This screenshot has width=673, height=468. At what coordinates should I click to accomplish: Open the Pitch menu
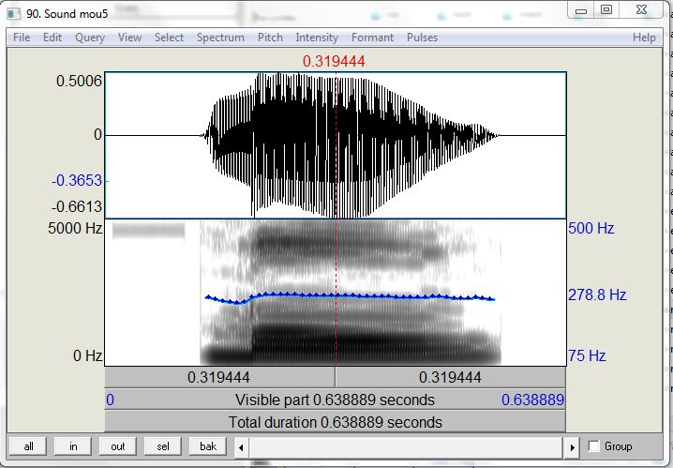(x=270, y=38)
